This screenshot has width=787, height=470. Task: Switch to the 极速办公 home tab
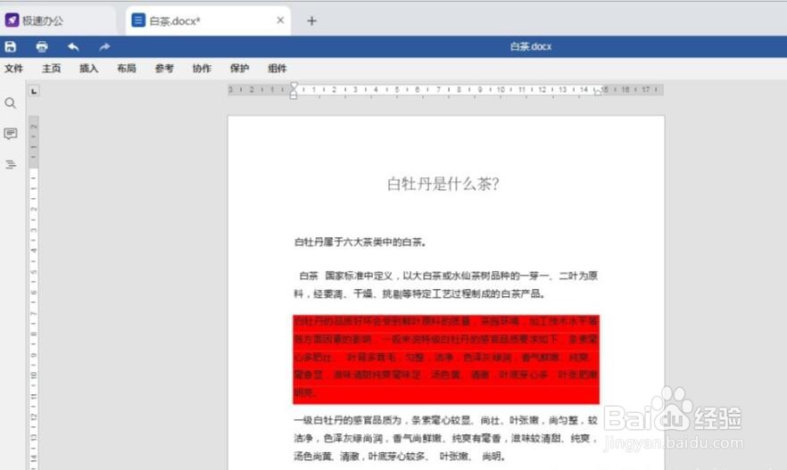pos(58,21)
